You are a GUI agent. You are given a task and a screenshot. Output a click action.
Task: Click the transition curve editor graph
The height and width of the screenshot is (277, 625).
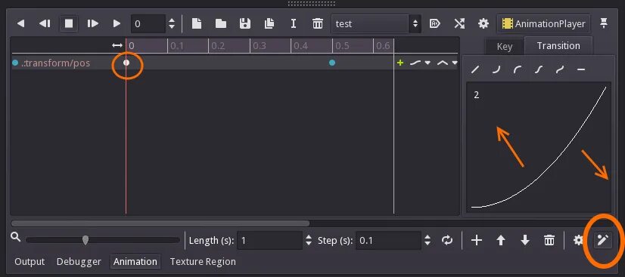click(539, 147)
